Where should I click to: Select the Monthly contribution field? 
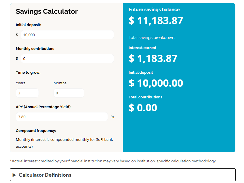point(67,58)
